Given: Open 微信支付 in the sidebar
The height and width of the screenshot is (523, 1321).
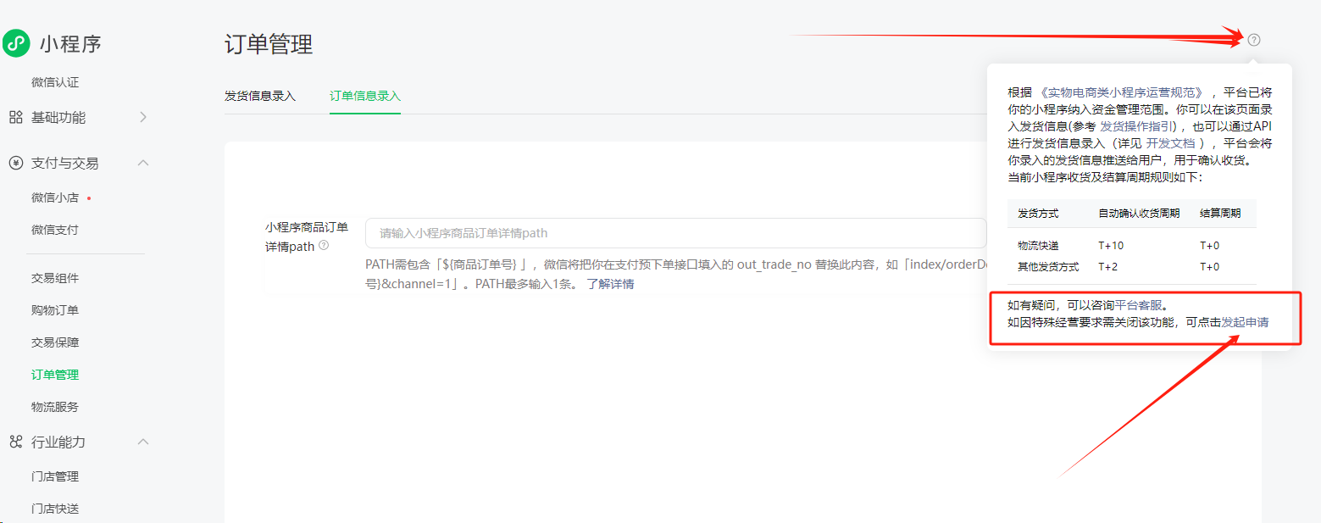Looking at the screenshot, I should tap(55, 230).
